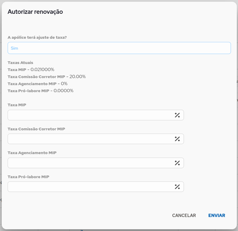Click the 'Taxas Atuais' heading
The image size is (238, 231).
(x=20, y=62)
